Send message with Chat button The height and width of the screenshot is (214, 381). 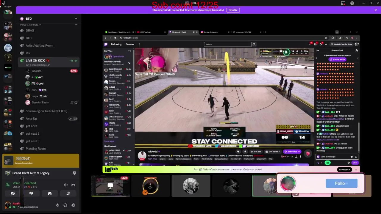355,163
